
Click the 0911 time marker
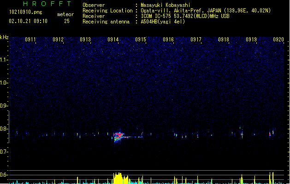[x=30, y=40]
